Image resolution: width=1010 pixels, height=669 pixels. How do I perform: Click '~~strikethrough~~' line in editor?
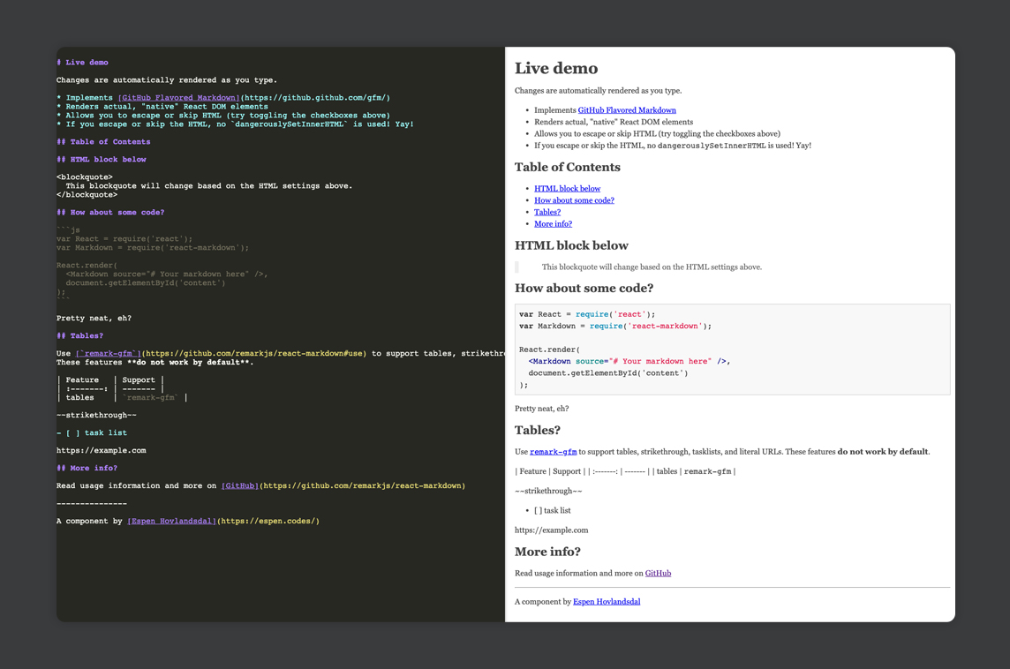pyautogui.click(x=96, y=416)
